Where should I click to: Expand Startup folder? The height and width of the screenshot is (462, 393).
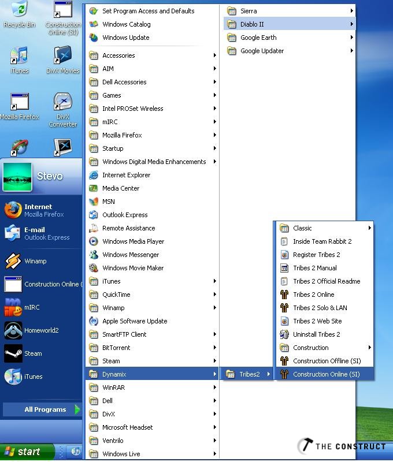point(153,148)
